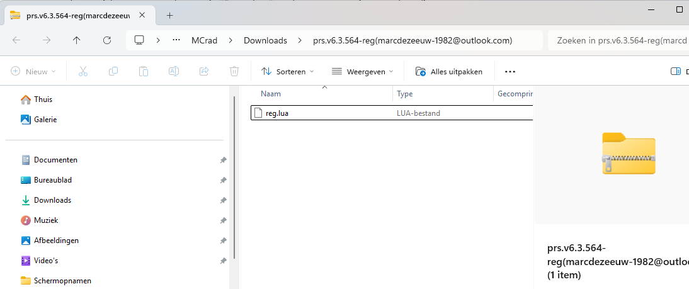Expand the Sorteren dropdown
Image resolution: width=689 pixels, height=289 pixels.
(x=288, y=72)
